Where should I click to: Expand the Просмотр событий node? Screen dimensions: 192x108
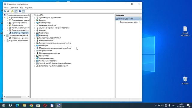7,23
